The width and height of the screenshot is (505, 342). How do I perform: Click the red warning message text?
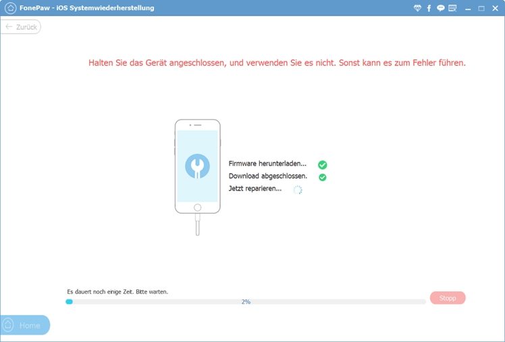coord(277,63)
